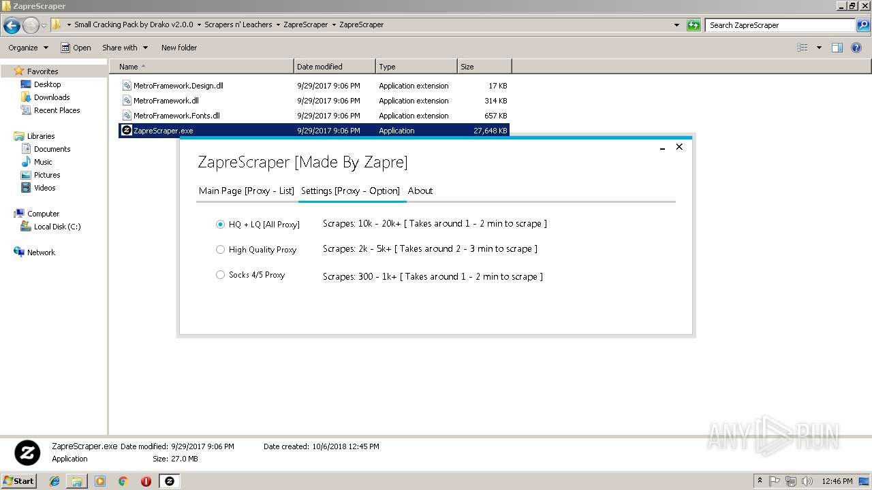Screen dimensions: 872x490
Task: Open the About tab in ZapreScraper
Action: point(420,191)
